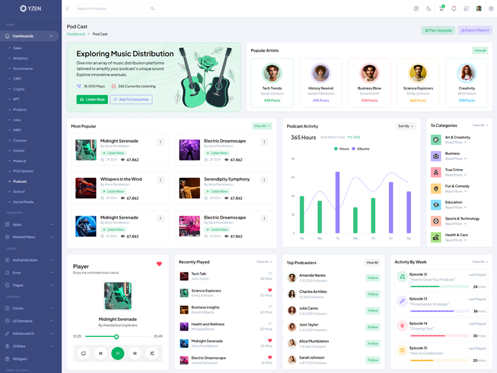This screenshot has width=497, height=373.
Task: Open Sort By dropdown in Podcast Activity
Action: [406, 126]
